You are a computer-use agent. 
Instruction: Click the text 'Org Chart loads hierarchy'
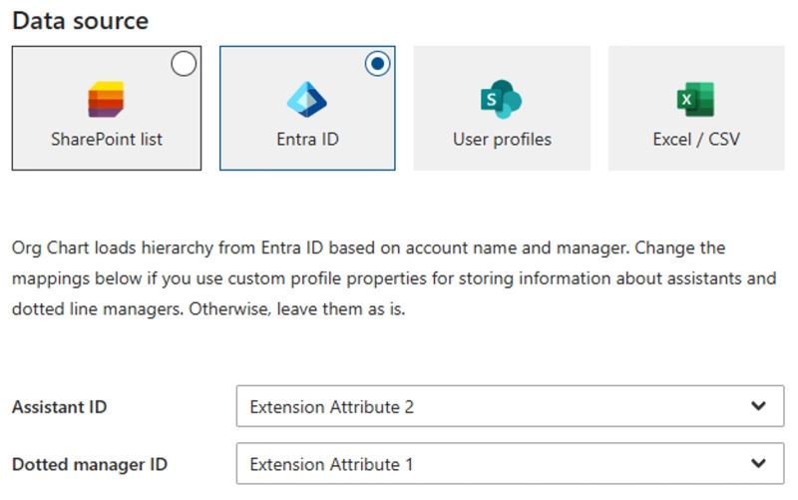click(113, 249)
